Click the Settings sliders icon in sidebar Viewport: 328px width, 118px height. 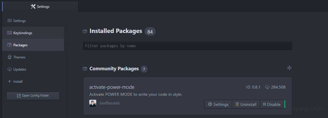[9, 21]
